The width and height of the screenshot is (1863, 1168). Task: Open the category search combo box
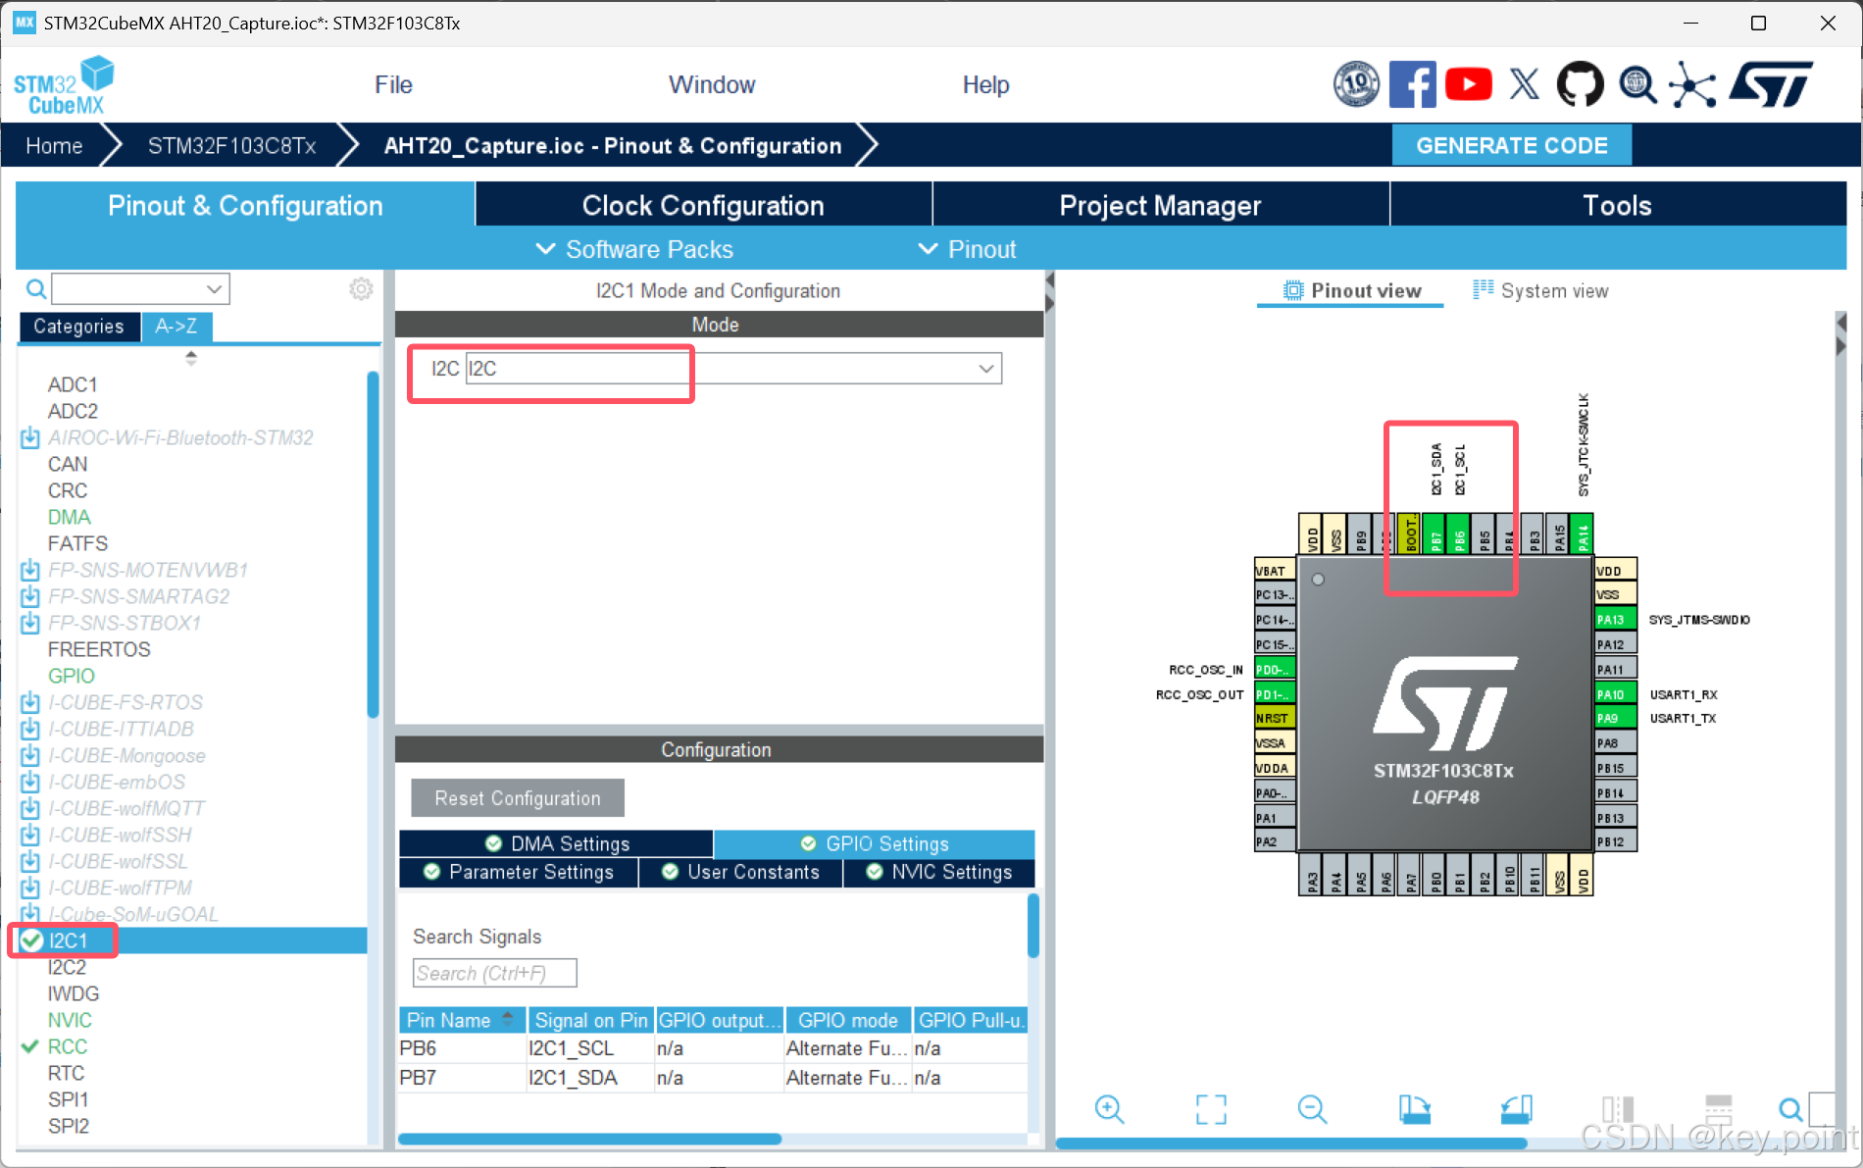[140, 288]
